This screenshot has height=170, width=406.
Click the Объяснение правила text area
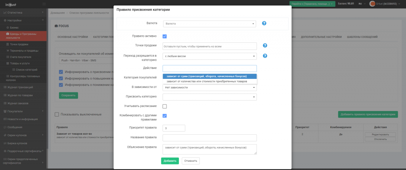pos(209,149)
